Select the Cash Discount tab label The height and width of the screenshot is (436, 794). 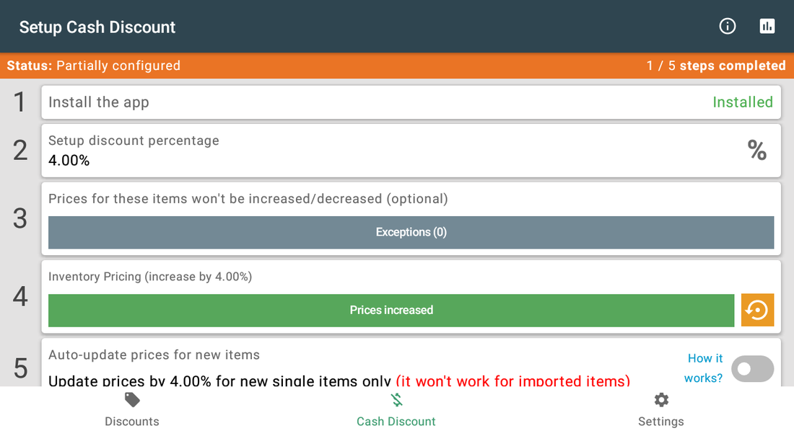point(396,422)
